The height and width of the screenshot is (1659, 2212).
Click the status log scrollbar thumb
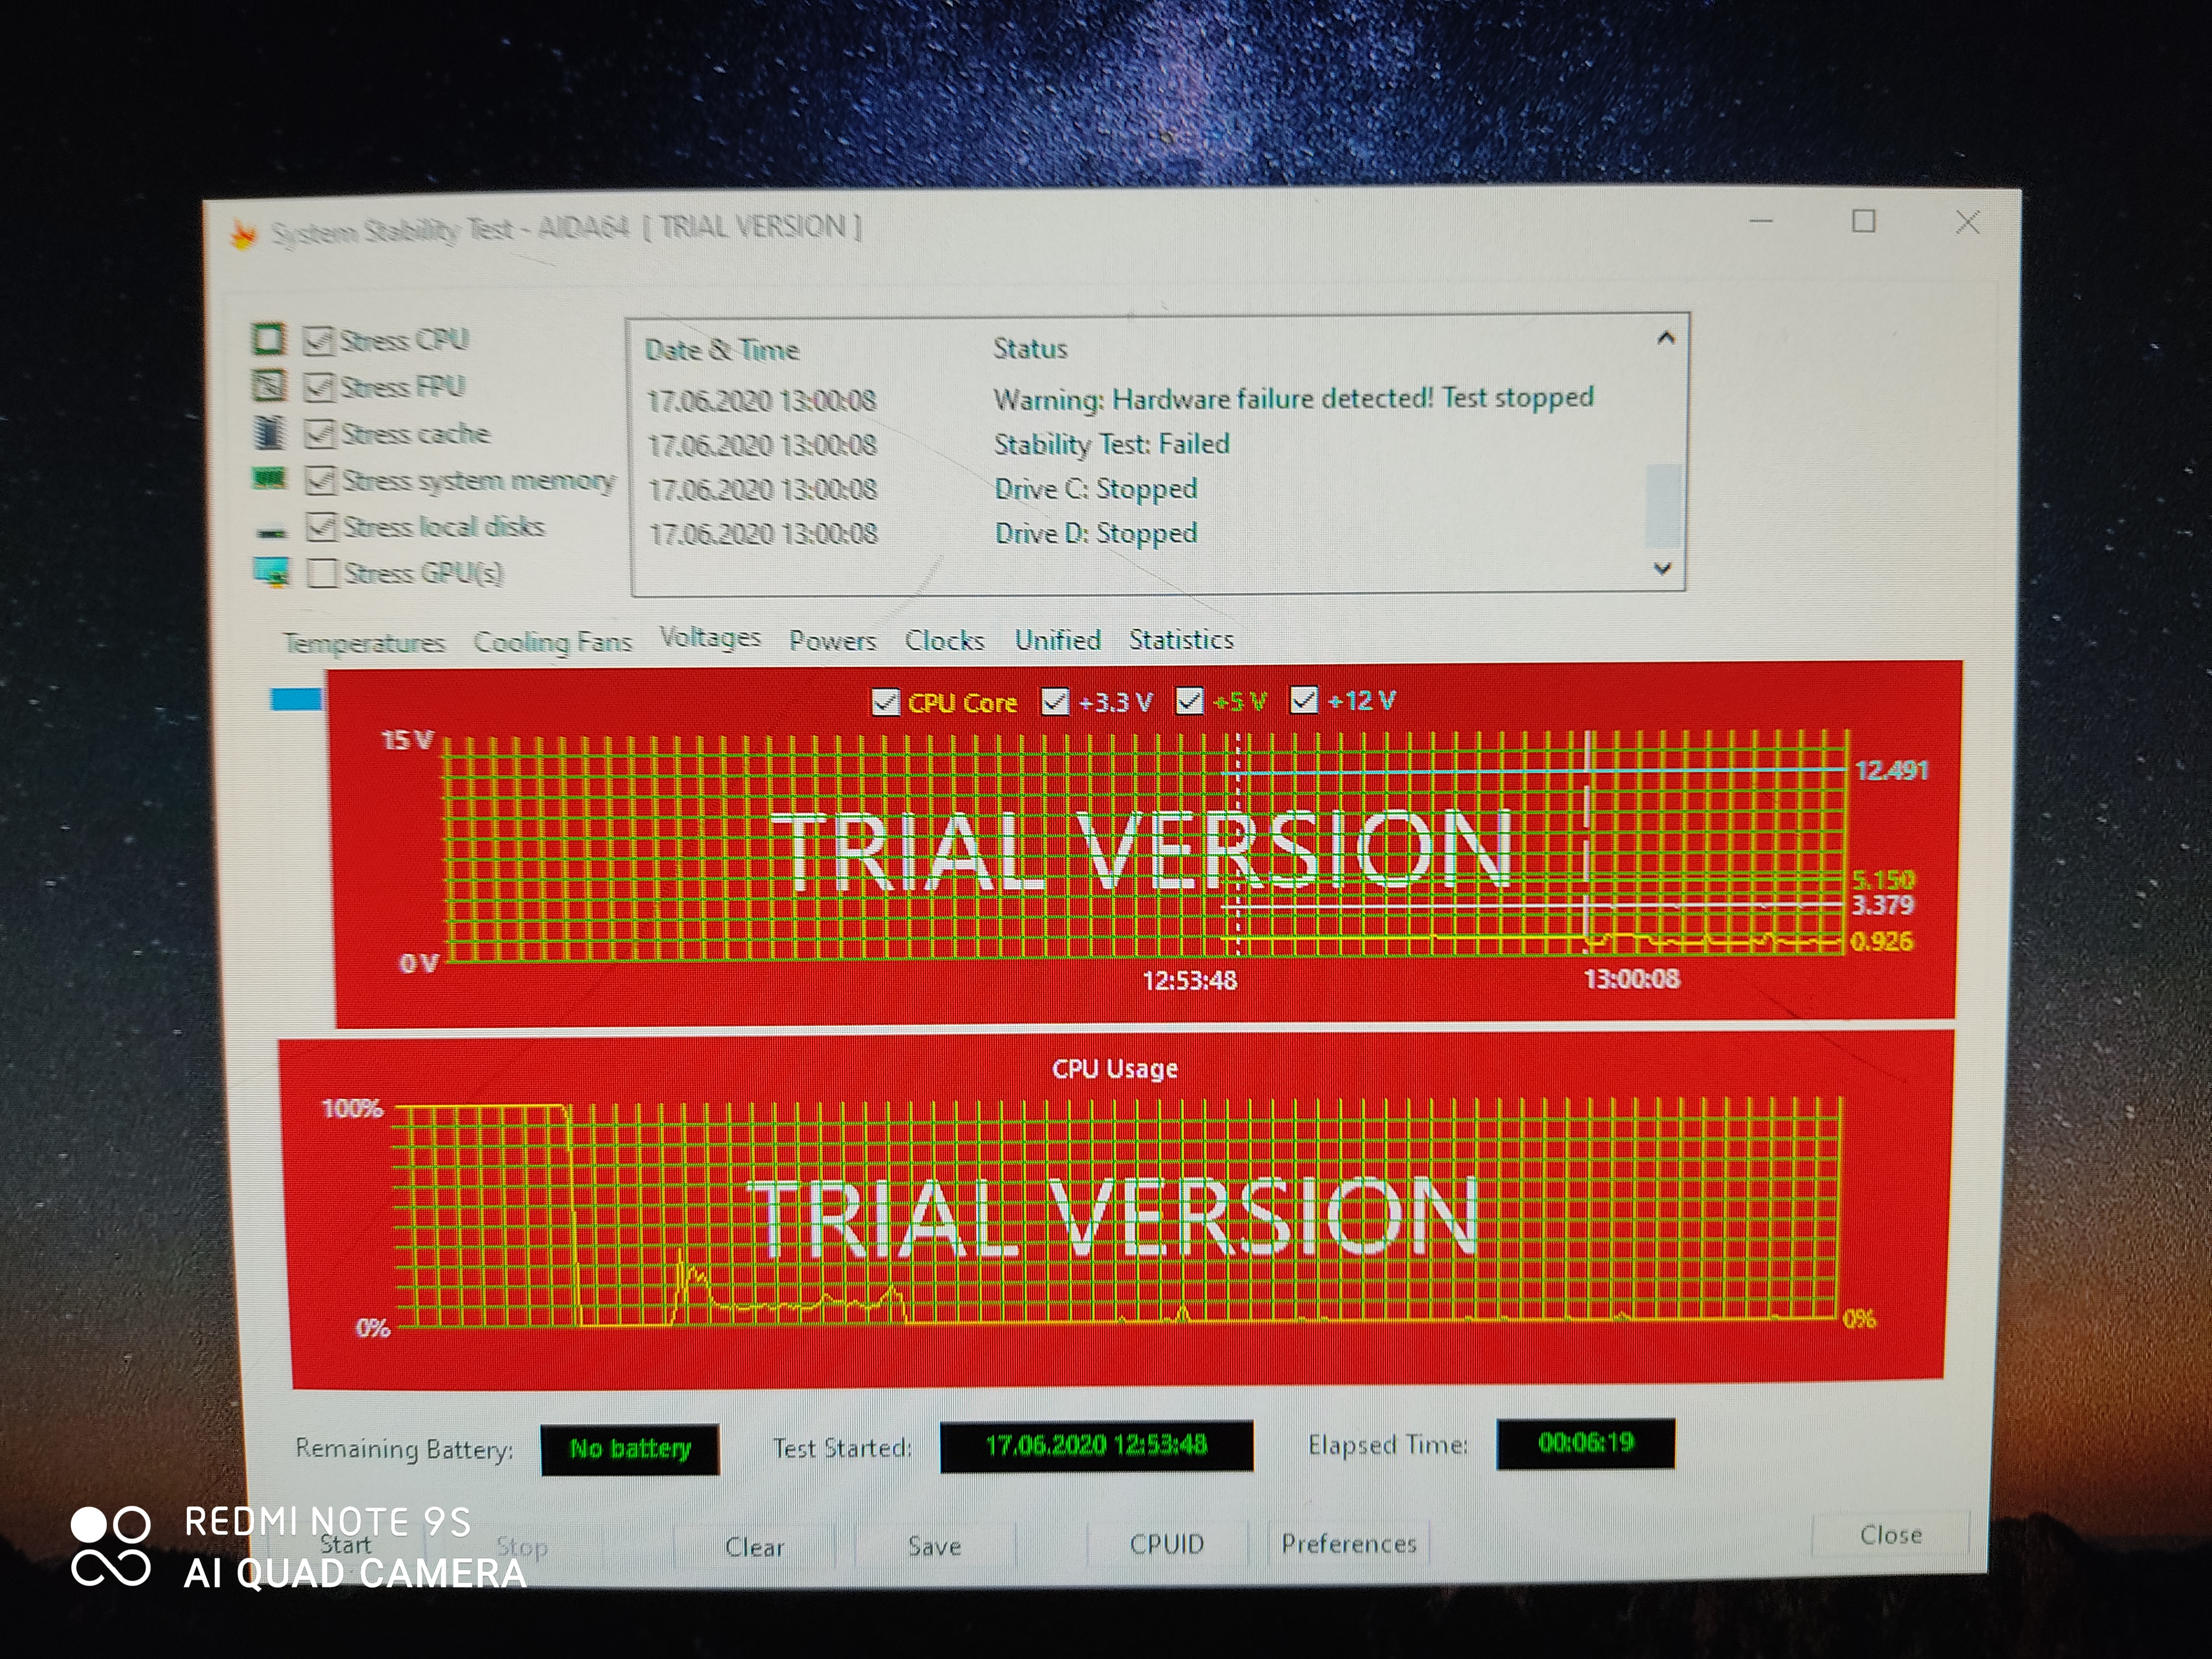coord(1663,505)
